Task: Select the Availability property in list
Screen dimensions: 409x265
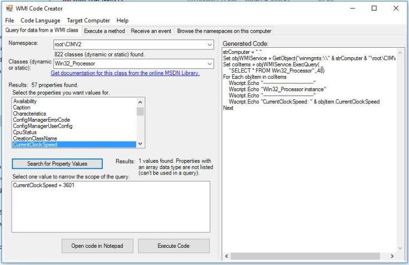Action: point(26,101)
